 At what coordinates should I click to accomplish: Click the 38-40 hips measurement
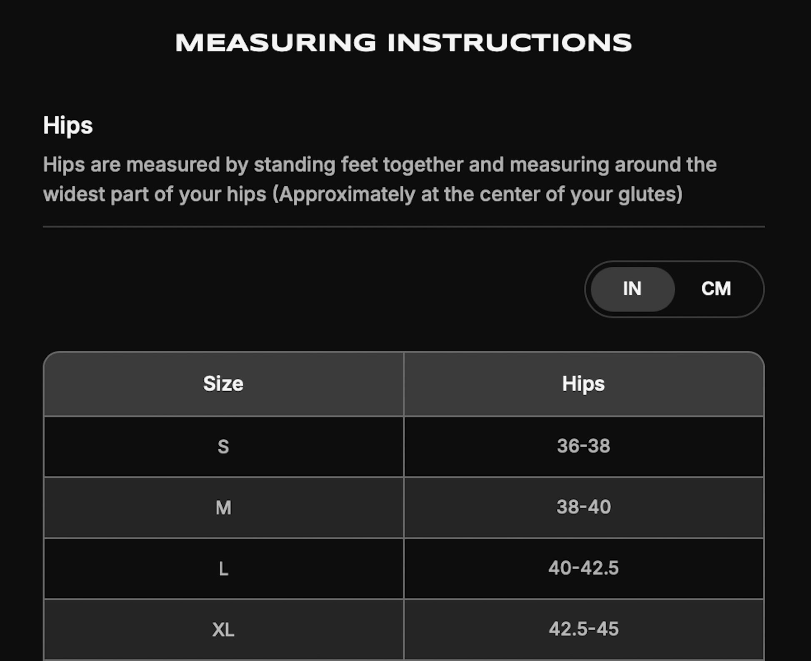(583, 507)
